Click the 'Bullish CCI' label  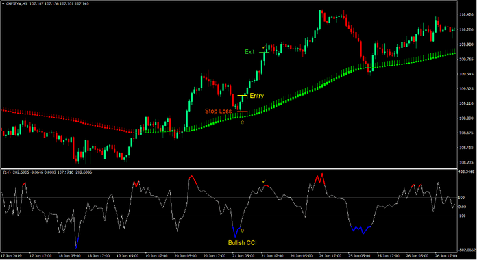tap(242, 243)
